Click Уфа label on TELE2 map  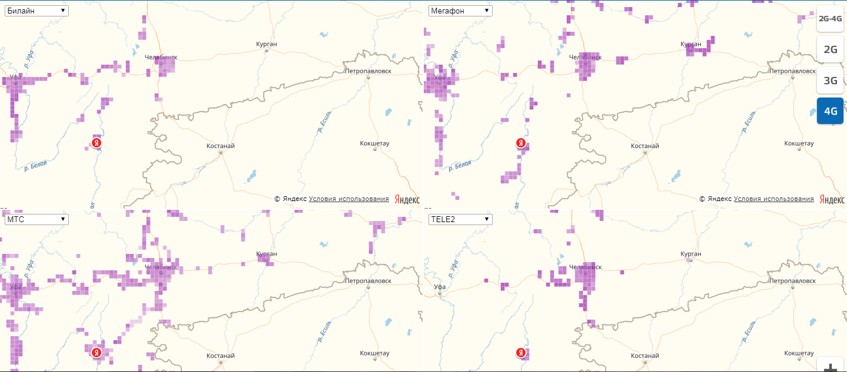[x=439, y=286]
